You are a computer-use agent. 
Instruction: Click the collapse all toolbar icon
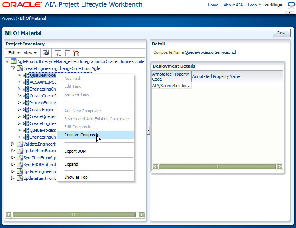[x=67, y=53]
